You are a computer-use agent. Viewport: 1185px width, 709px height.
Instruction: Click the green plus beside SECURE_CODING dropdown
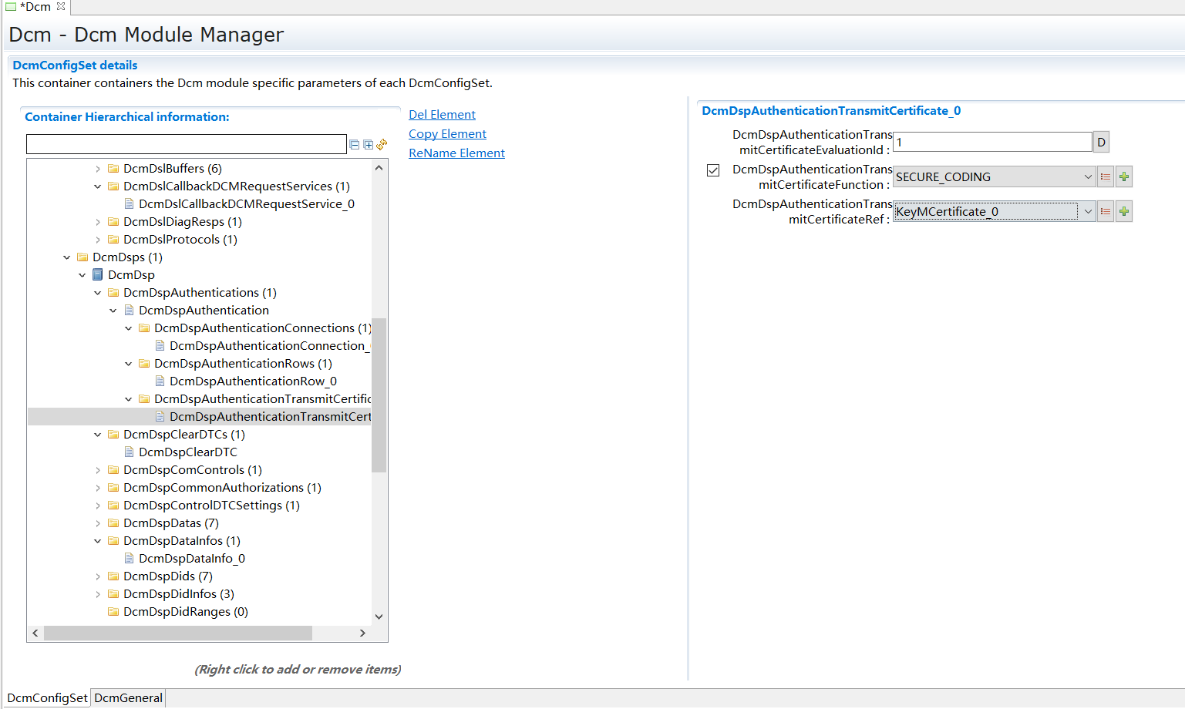tap(1123, 176)
